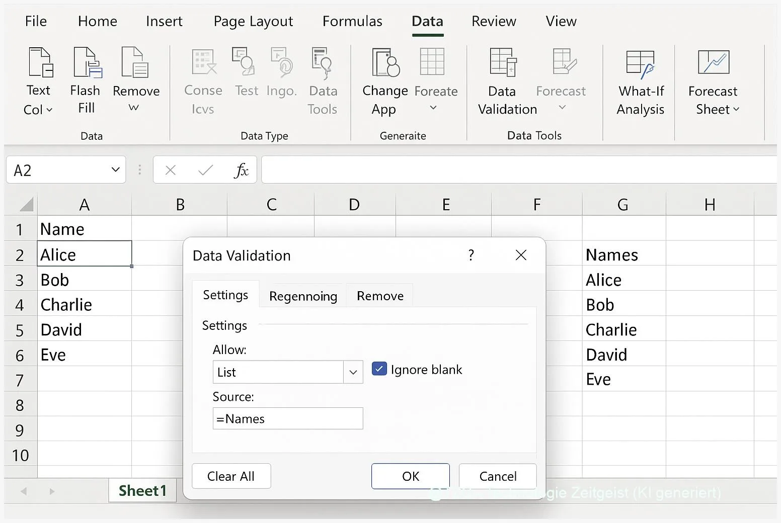This screenshot has height=523, width=781.
Task: Expand the Remove ribbon button dropdown
Action: pyautogui.click(x=134, y=108)
